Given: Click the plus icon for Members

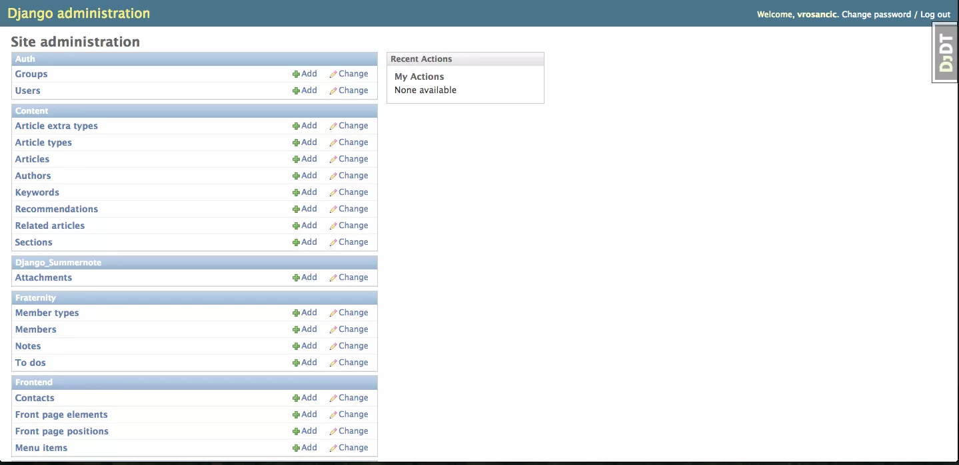Looking at the screenshot, I should (x=296, y=330).
